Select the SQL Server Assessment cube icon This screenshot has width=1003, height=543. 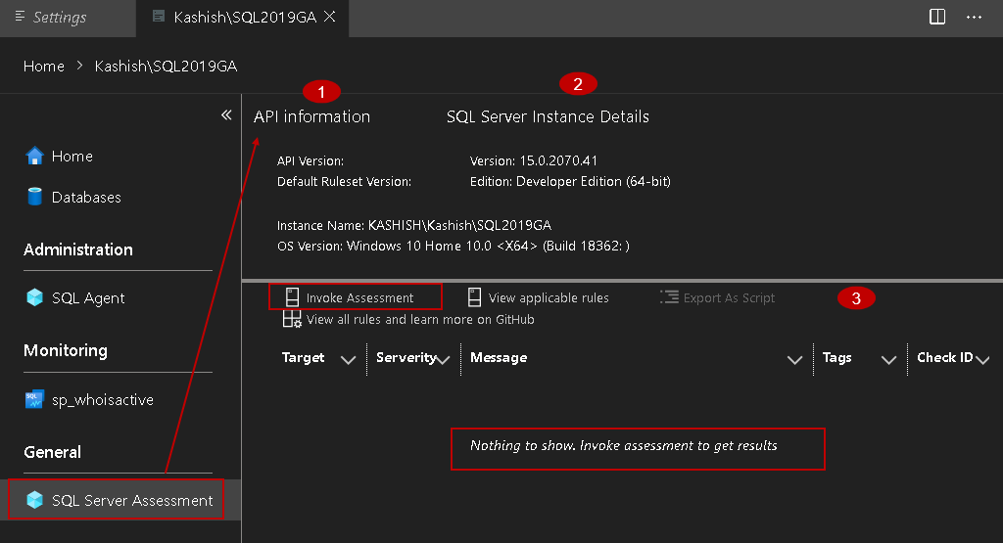click(x=35, y=500)
